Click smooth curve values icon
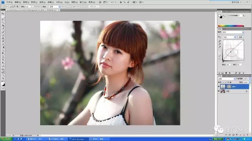 pos(220,59)
